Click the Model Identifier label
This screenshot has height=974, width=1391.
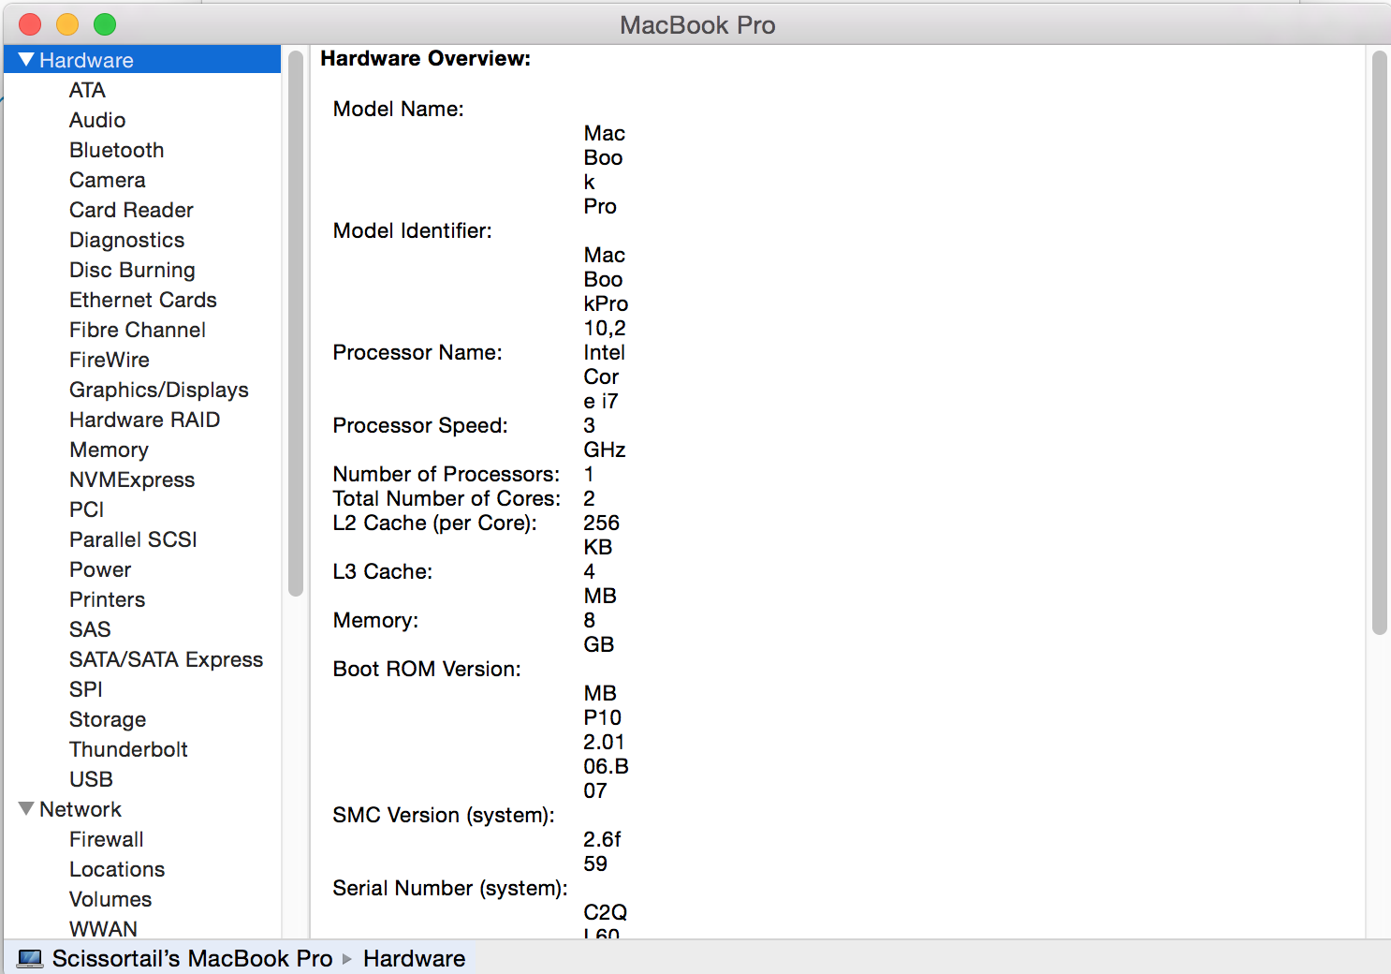413,230
